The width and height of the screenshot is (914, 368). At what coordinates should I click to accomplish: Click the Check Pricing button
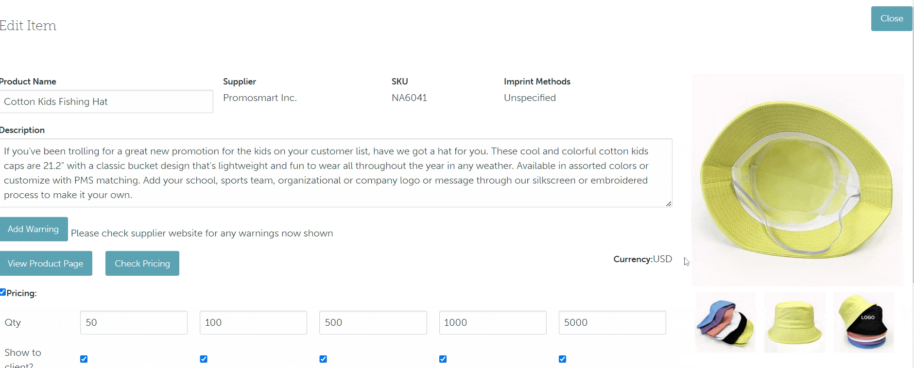[142, 264]
